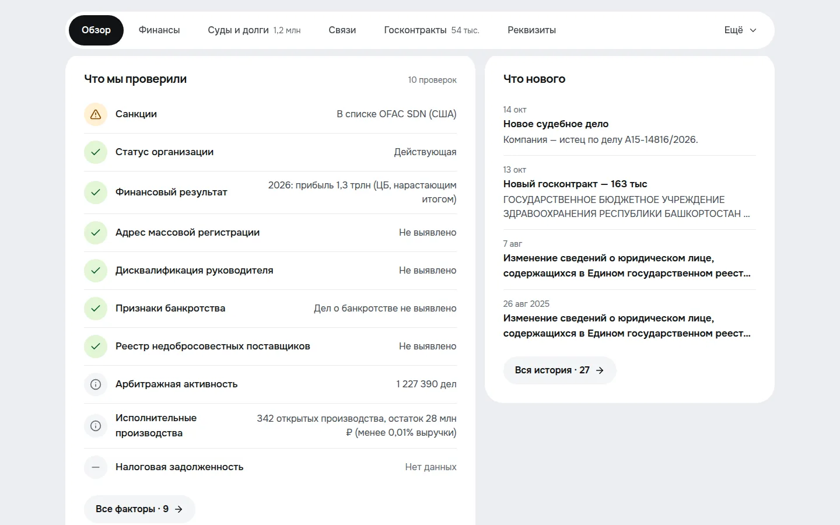
Task: Click the warning icon beside Санкции
Action: 96,114
